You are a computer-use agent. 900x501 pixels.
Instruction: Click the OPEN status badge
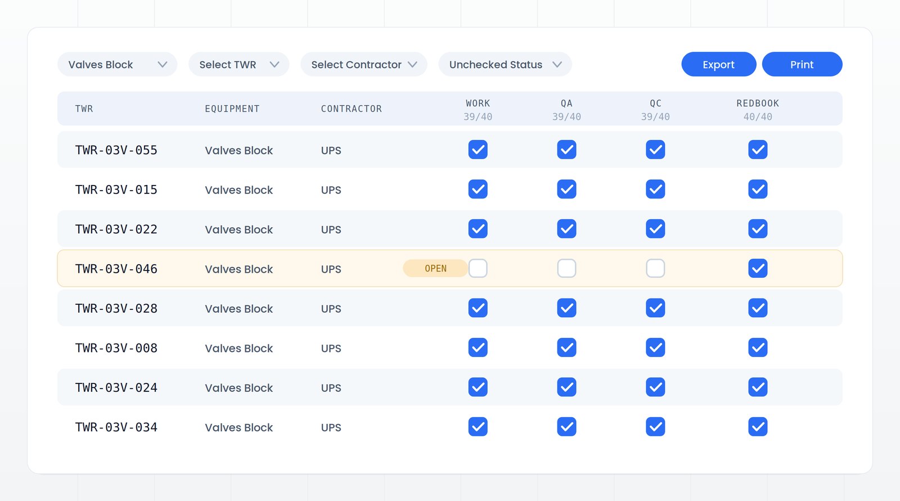click(x=435, y=268)
